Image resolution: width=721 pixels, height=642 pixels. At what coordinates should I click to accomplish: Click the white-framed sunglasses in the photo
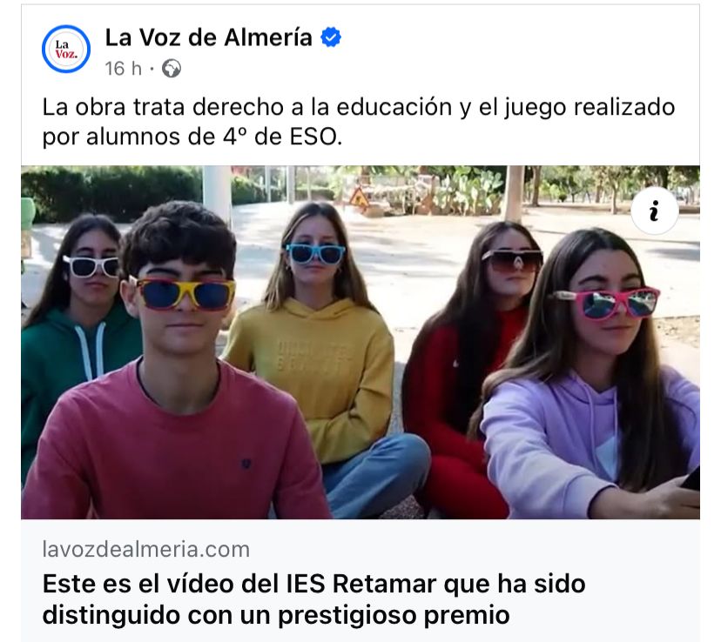click(91, 266)
